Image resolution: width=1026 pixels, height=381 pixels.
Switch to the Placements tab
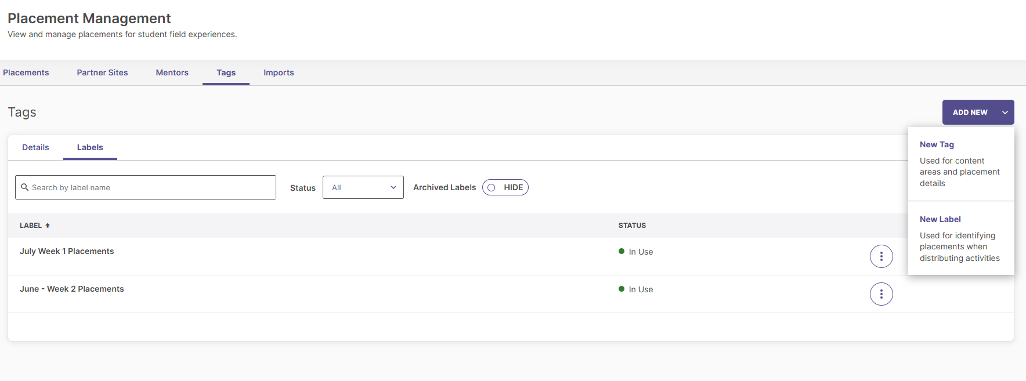pyautogui.click(x=26, y=72)
